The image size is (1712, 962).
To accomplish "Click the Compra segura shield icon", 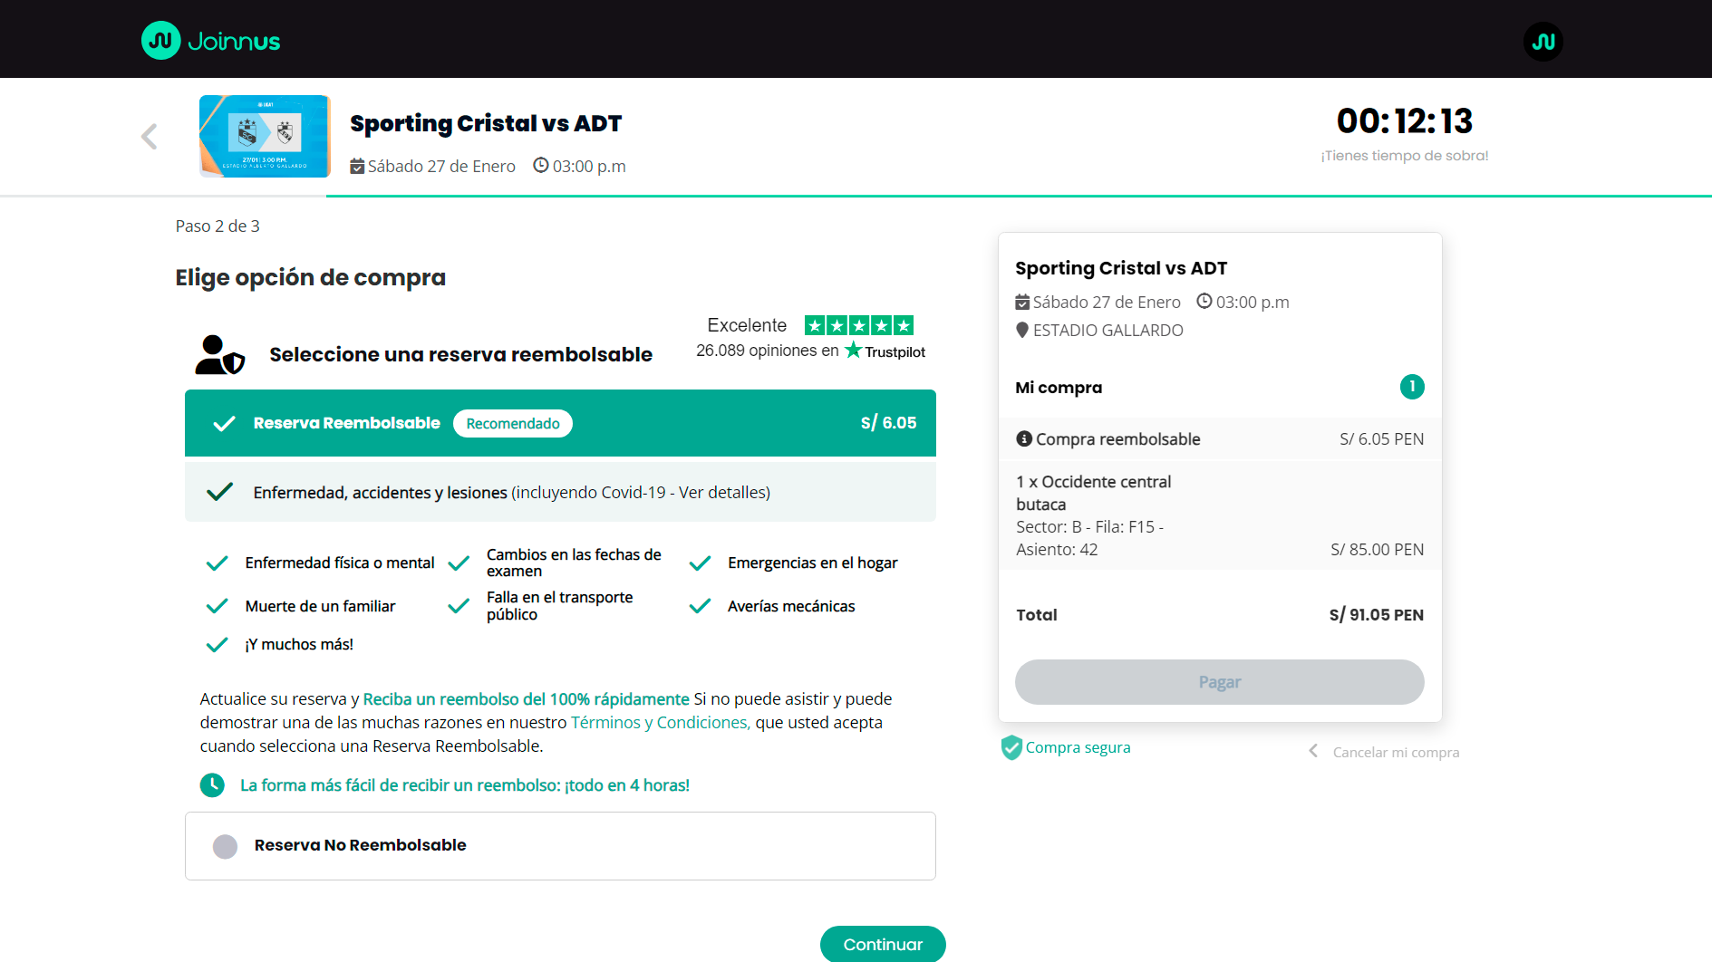I will pos(1011,747).
